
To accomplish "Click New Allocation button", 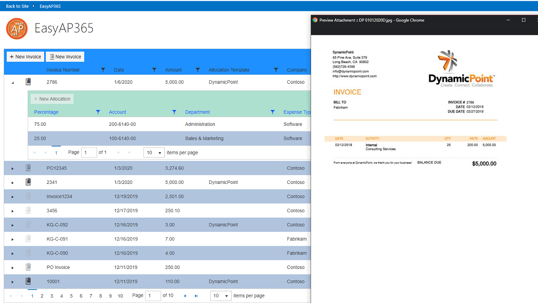I will pos(52,99).
